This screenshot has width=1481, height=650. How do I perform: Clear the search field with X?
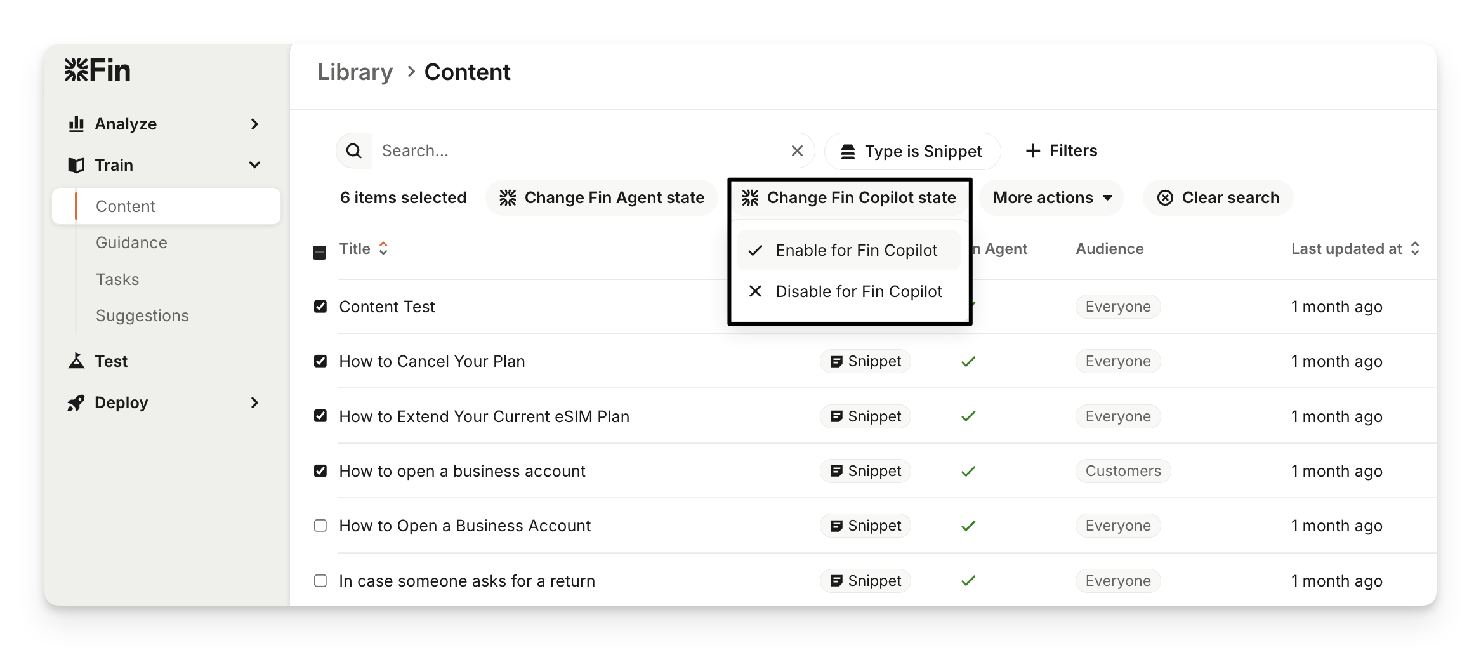[797, 151]
